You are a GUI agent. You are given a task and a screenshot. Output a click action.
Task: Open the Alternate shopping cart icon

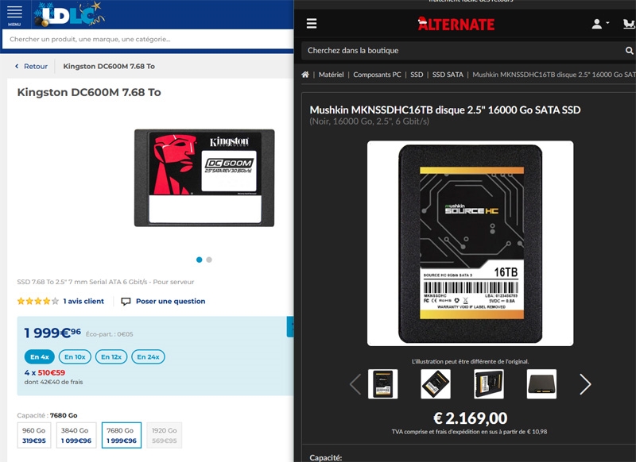click(628, 24)
